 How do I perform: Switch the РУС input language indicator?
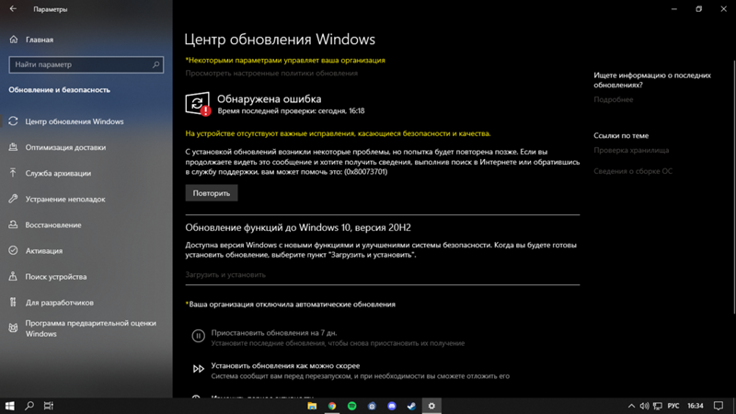[673, 406]
